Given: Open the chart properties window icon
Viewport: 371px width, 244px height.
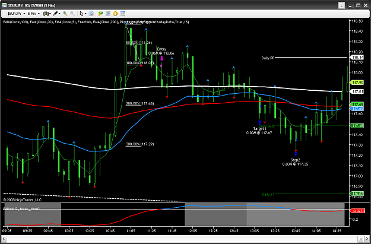Looking at the screenshot, I should coord(122,14).
